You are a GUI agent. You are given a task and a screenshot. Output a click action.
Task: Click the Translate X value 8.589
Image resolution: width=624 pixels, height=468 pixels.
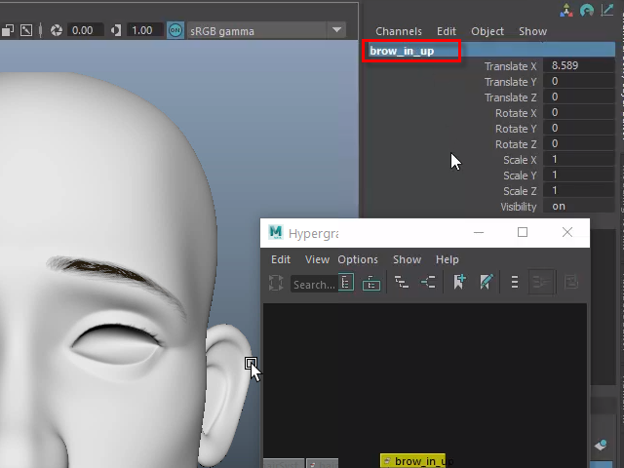click(x=578, y=65)
